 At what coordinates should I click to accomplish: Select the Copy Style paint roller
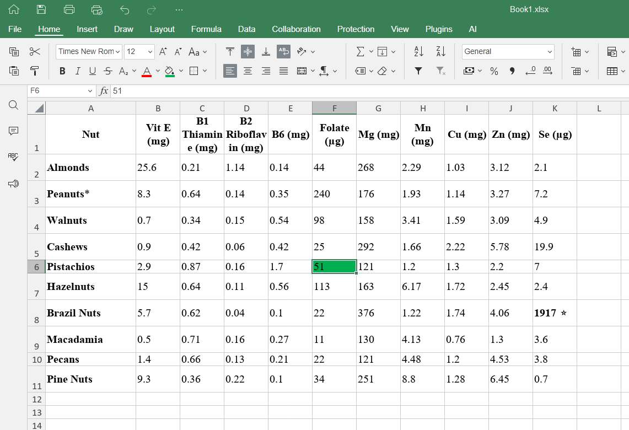35,71
